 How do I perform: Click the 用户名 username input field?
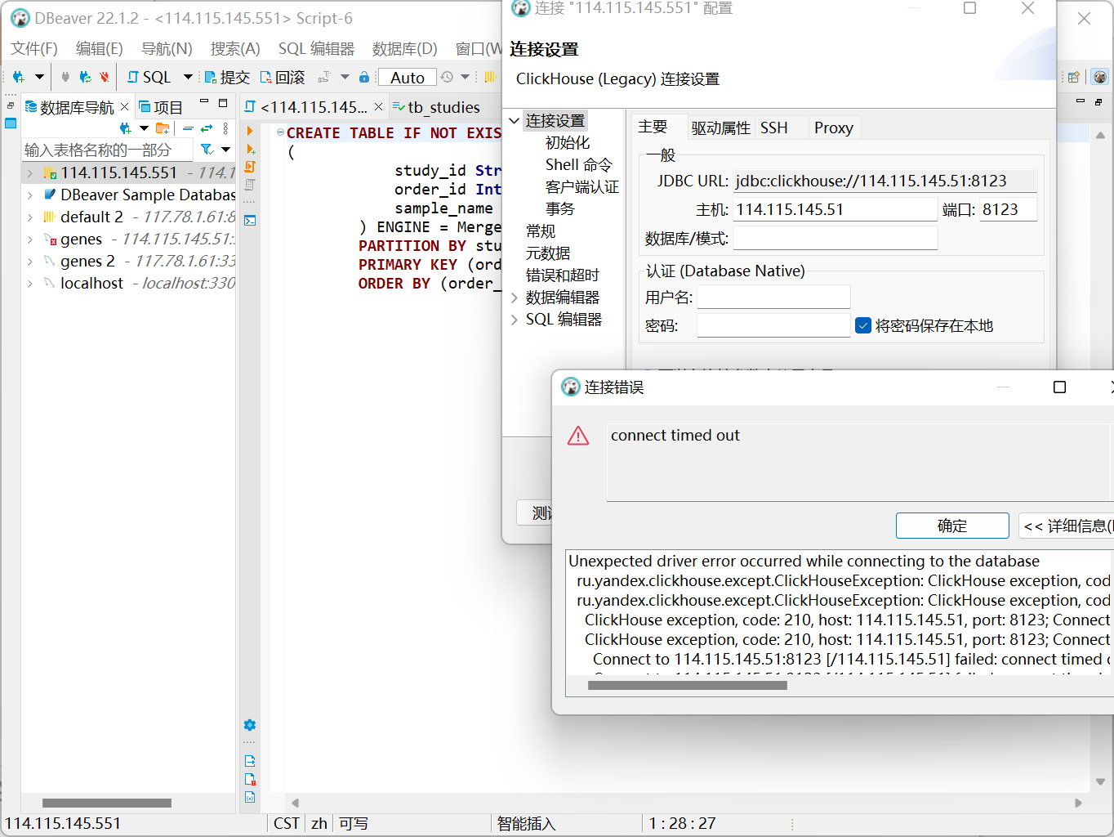773,298
